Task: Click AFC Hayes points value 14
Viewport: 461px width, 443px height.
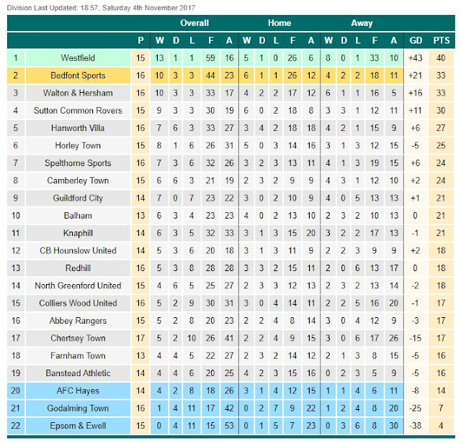Action: [441, 391]
